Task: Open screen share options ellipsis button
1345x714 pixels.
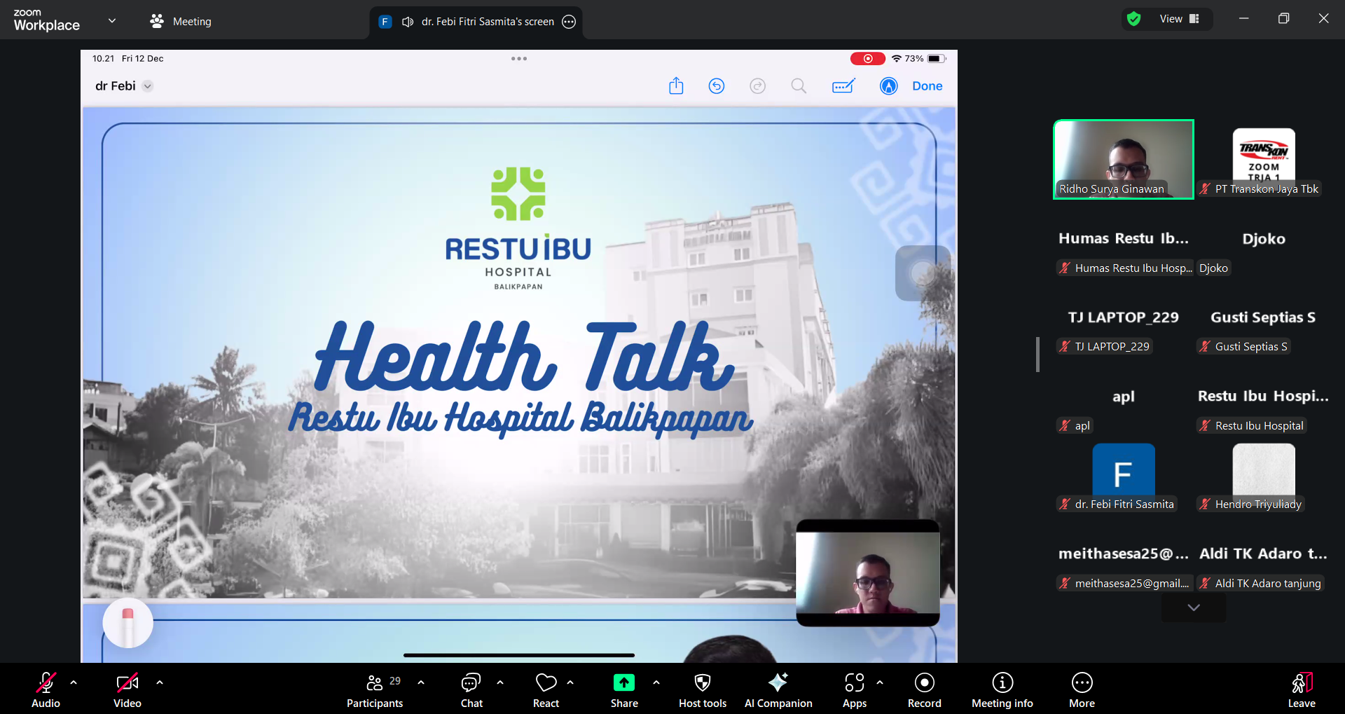Action: [569, 22]
